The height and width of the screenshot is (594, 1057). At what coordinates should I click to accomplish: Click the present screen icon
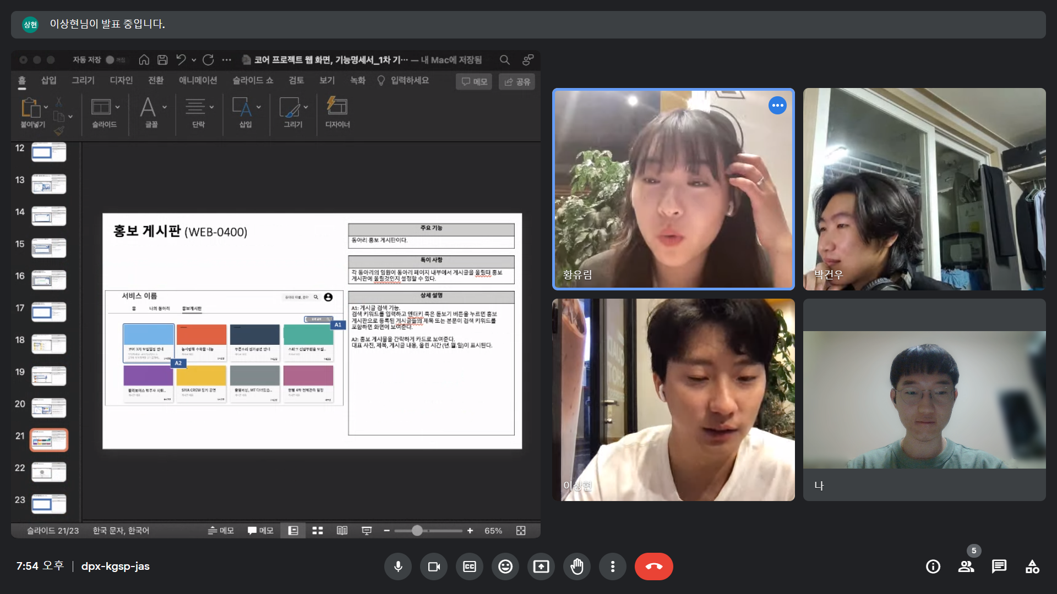coord(541,566)
